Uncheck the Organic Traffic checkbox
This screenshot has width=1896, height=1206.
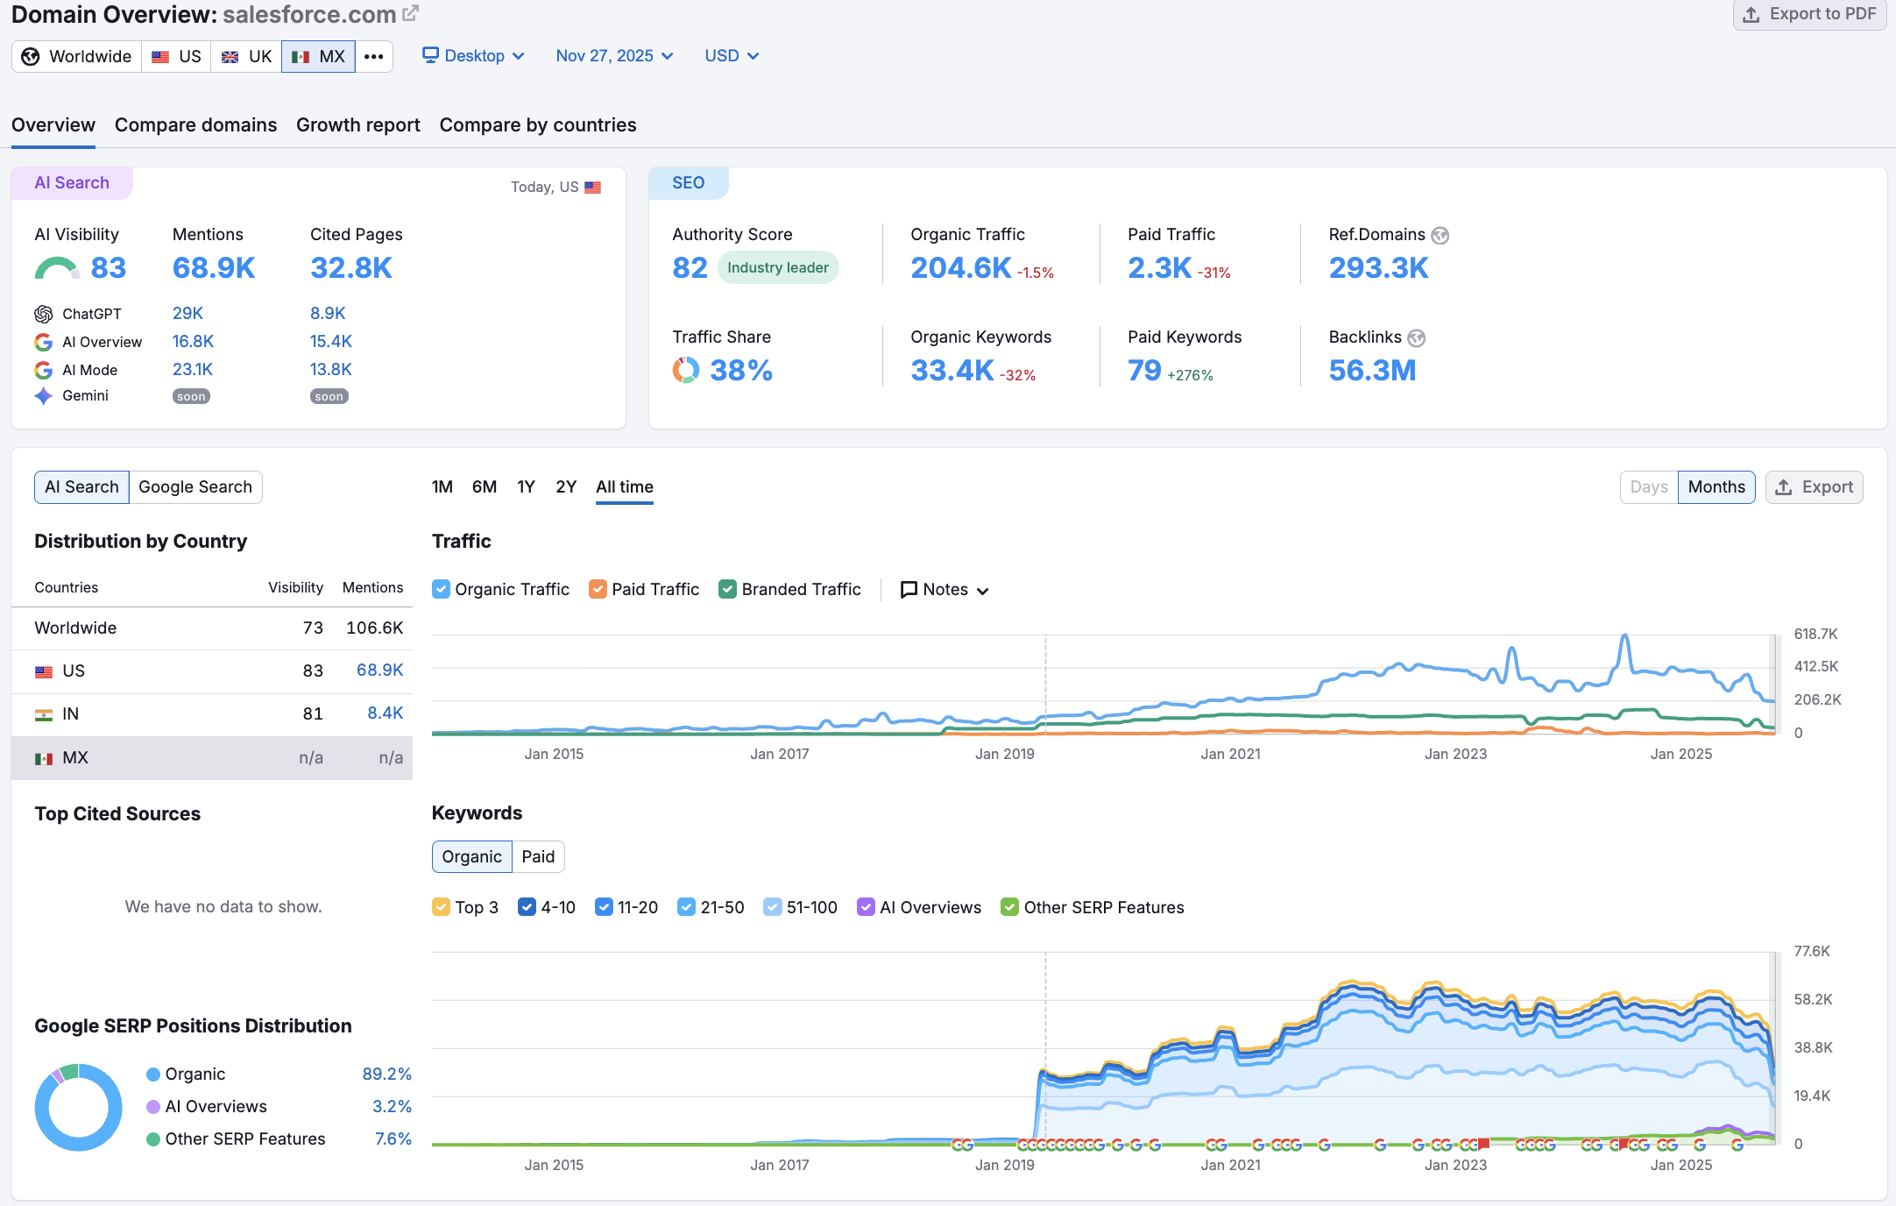442,590
